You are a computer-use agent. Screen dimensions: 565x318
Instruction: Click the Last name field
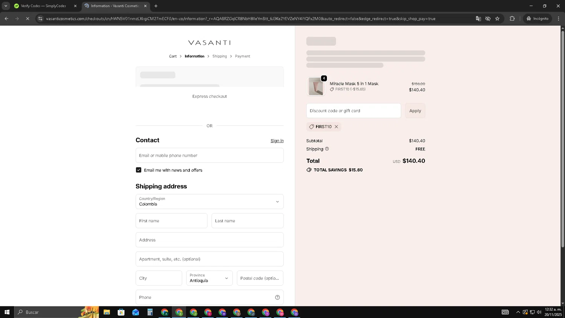coord(247,221)
